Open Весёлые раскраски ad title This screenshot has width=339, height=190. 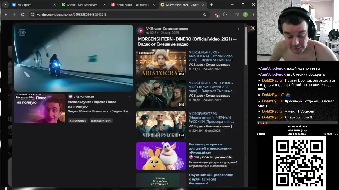[x=210, y=148]
